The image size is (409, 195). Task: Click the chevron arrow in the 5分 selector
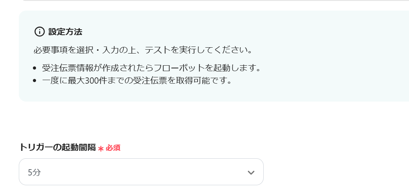click(251, 172)
